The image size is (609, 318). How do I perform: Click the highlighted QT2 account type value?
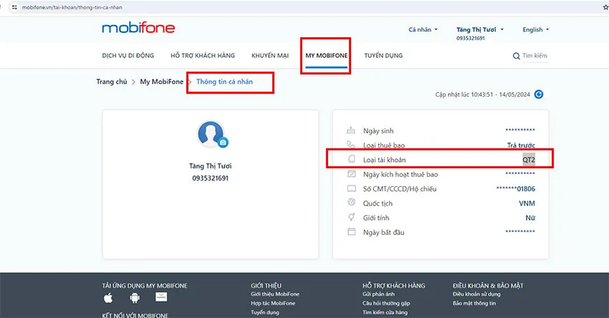coord(529,160)
